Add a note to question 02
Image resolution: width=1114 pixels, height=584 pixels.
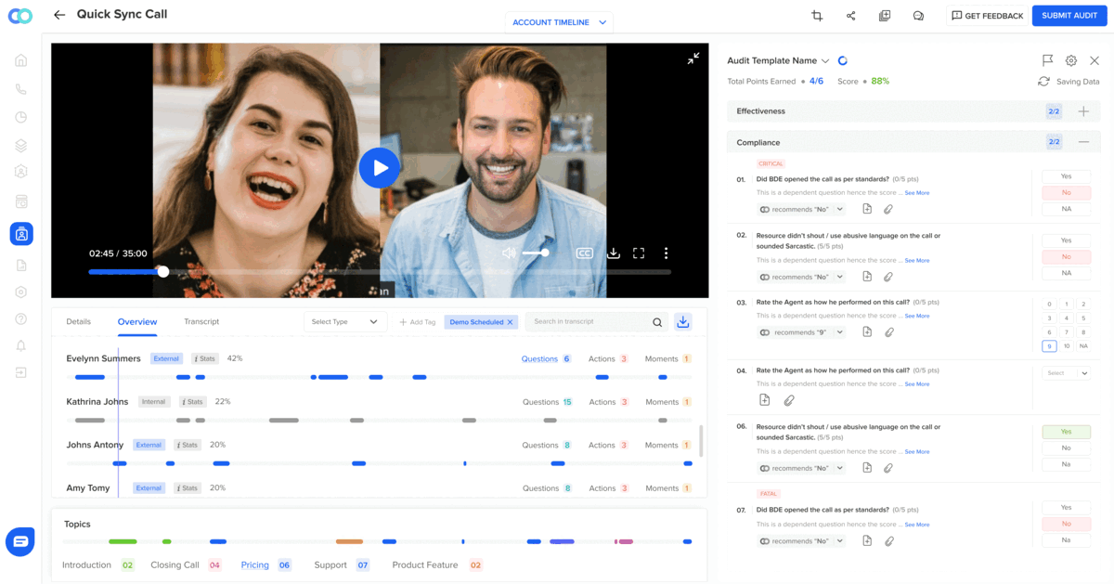(867, 277)
